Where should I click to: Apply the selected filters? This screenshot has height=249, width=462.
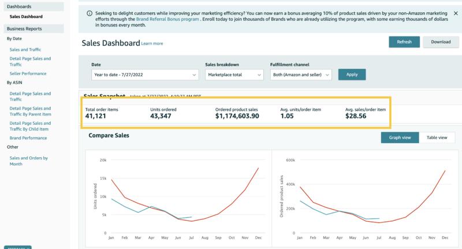(x=352, y=75)
